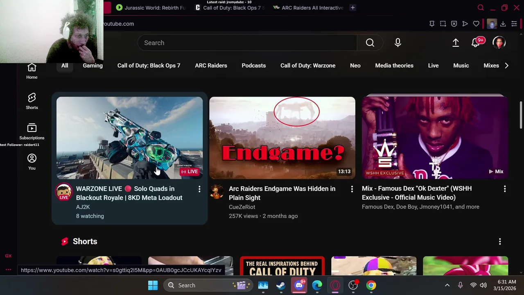Select the Live chip
The width and height of the screenshot is (524, 295).
pos(433,66)
